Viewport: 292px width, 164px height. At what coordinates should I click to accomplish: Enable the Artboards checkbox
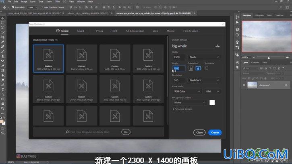point(207,68)
